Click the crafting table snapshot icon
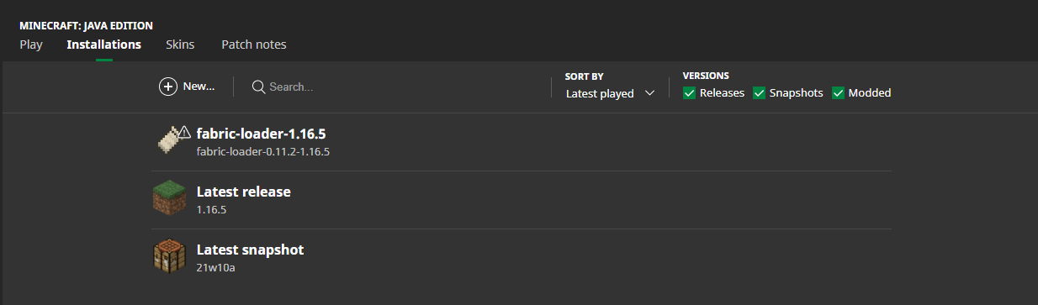This screenshot has width=1038, height=305. click(170, 257)
